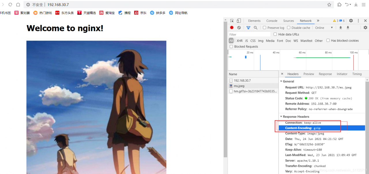Switch to the Sources tab
The image size is (369, 174).
pos(289,21)
